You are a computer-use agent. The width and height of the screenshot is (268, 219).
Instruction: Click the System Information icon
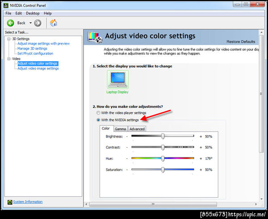click(10, 202)
